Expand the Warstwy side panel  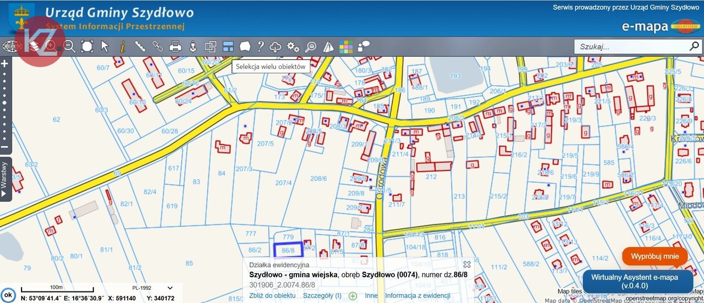pos(5,179)
